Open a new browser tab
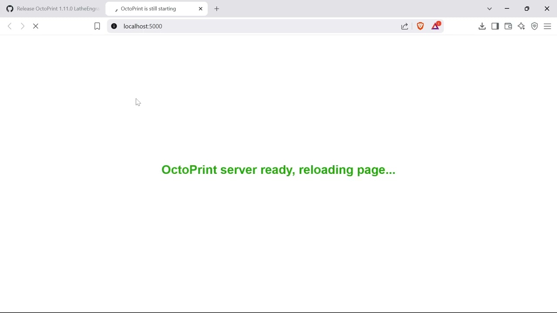The width and height of the screenshot is (557, 313). [x=217, y=9]
